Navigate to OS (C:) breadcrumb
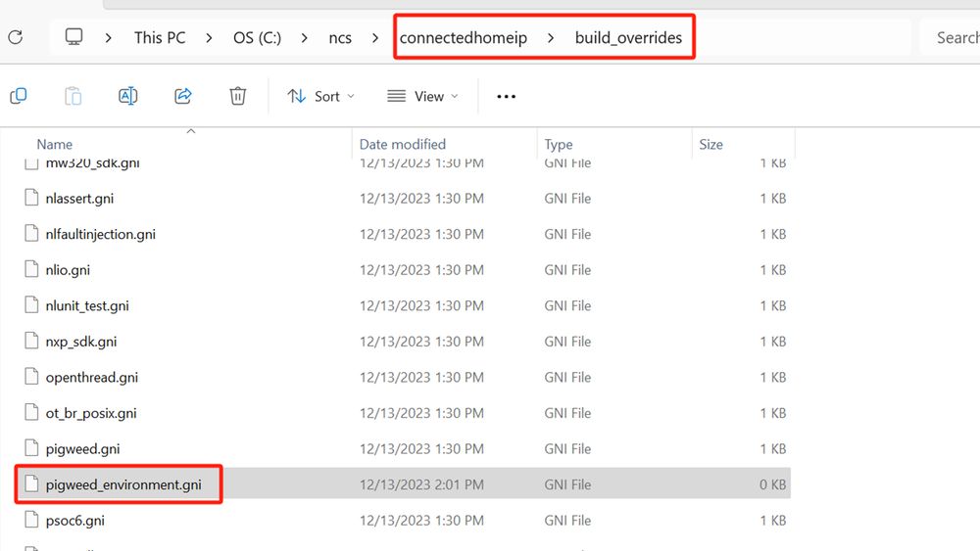Viewport: 980px width, 551px height. coord(257,38)
